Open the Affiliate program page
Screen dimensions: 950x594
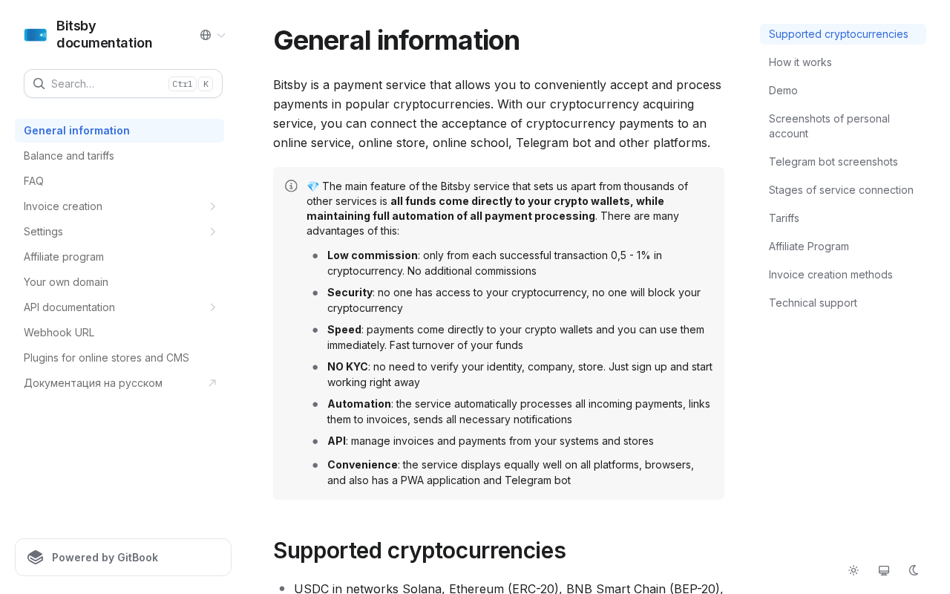click(64, 257)
